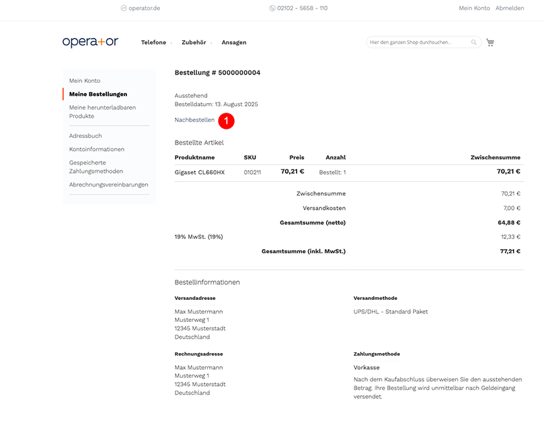Screen dimensions: 544x445
Task: Click the Produktname column header
Action: 195,157
